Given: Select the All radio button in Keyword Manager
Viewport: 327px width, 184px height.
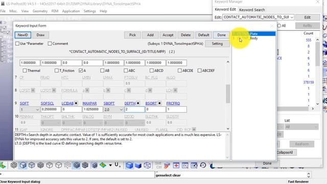Looking at the screenshot, I should pyautogui.click(x=279, y=26).
